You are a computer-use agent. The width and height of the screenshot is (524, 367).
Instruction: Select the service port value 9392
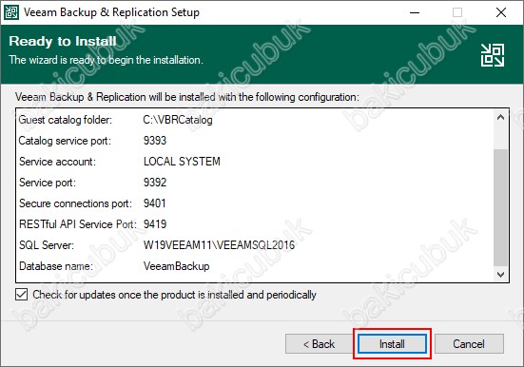point(155,183)
